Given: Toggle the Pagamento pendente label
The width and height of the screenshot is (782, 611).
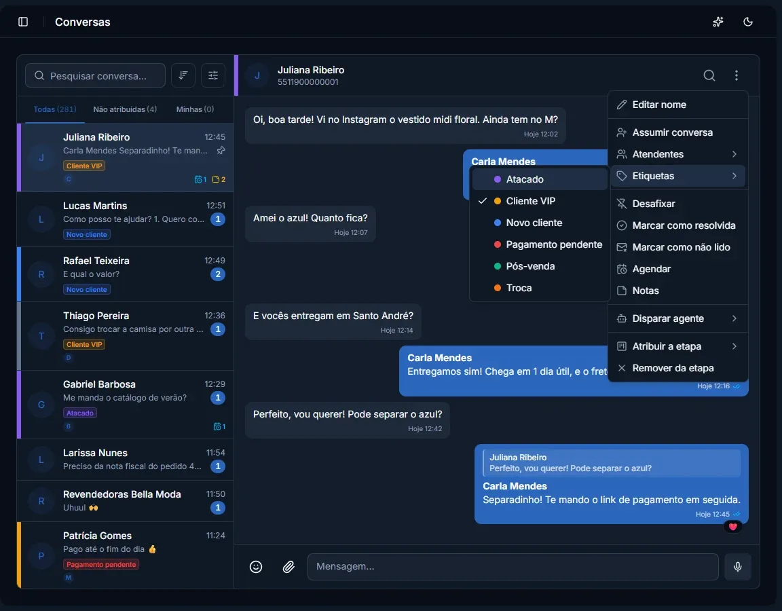Looking at the screenshot, I should click(540, 244).
